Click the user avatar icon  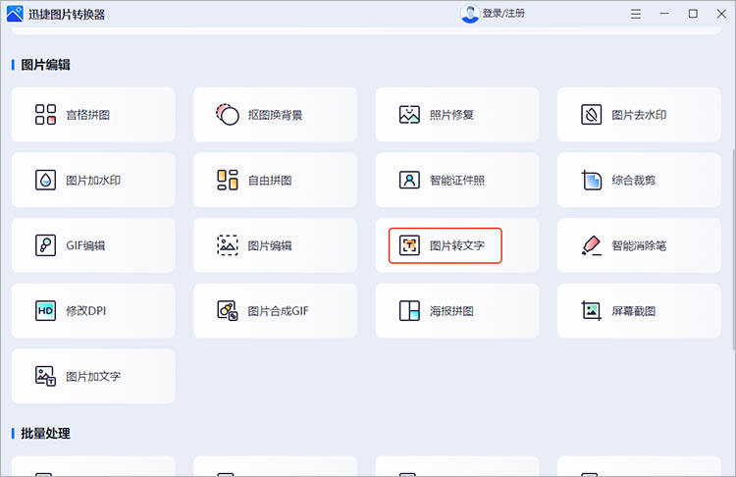pos(469,14)
